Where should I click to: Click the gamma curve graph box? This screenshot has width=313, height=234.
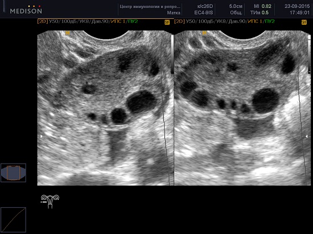(x=14, y=220)
